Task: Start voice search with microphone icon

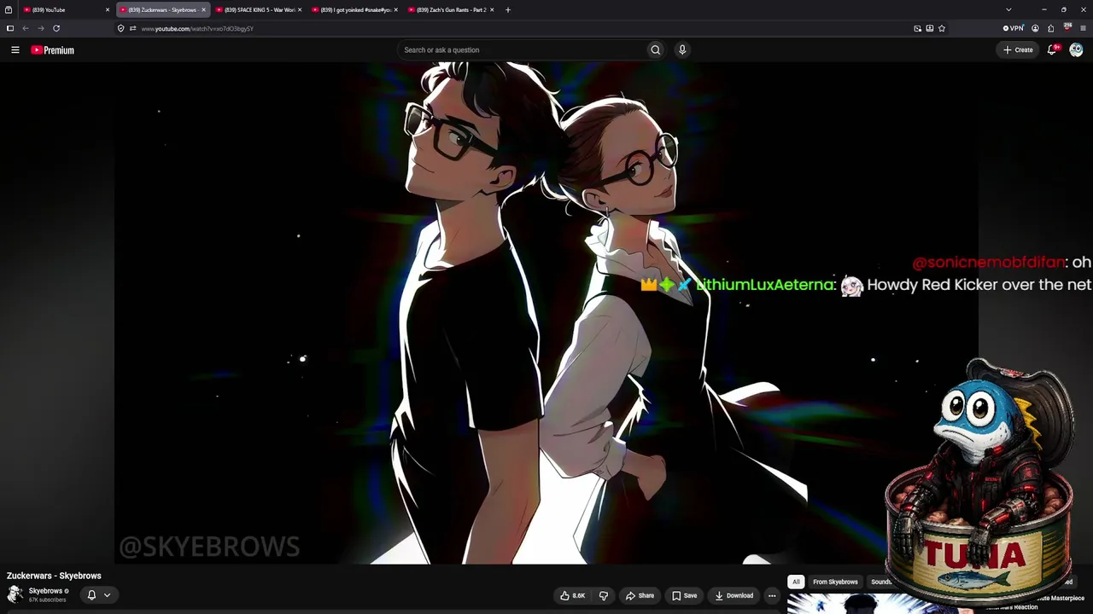Action: (x=682, y=49)
